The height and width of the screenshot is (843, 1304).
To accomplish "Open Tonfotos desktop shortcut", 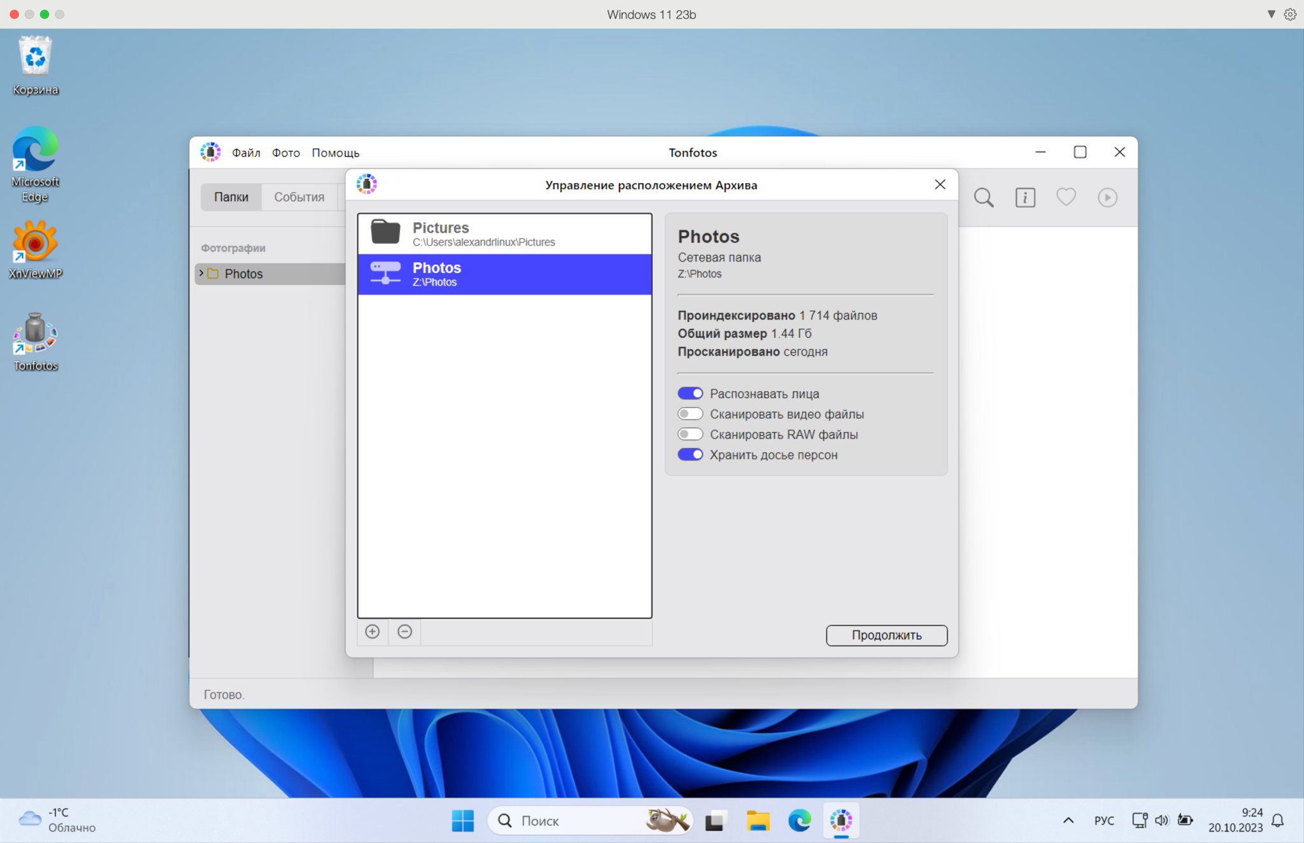I will [x=36, y=342].
